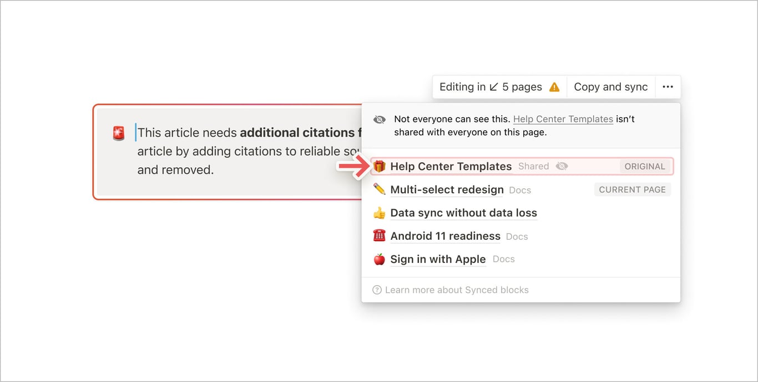This screenshot has height=382, width=758.
Task: Open the Help Center Templates page entry
Action: [451, 166]
